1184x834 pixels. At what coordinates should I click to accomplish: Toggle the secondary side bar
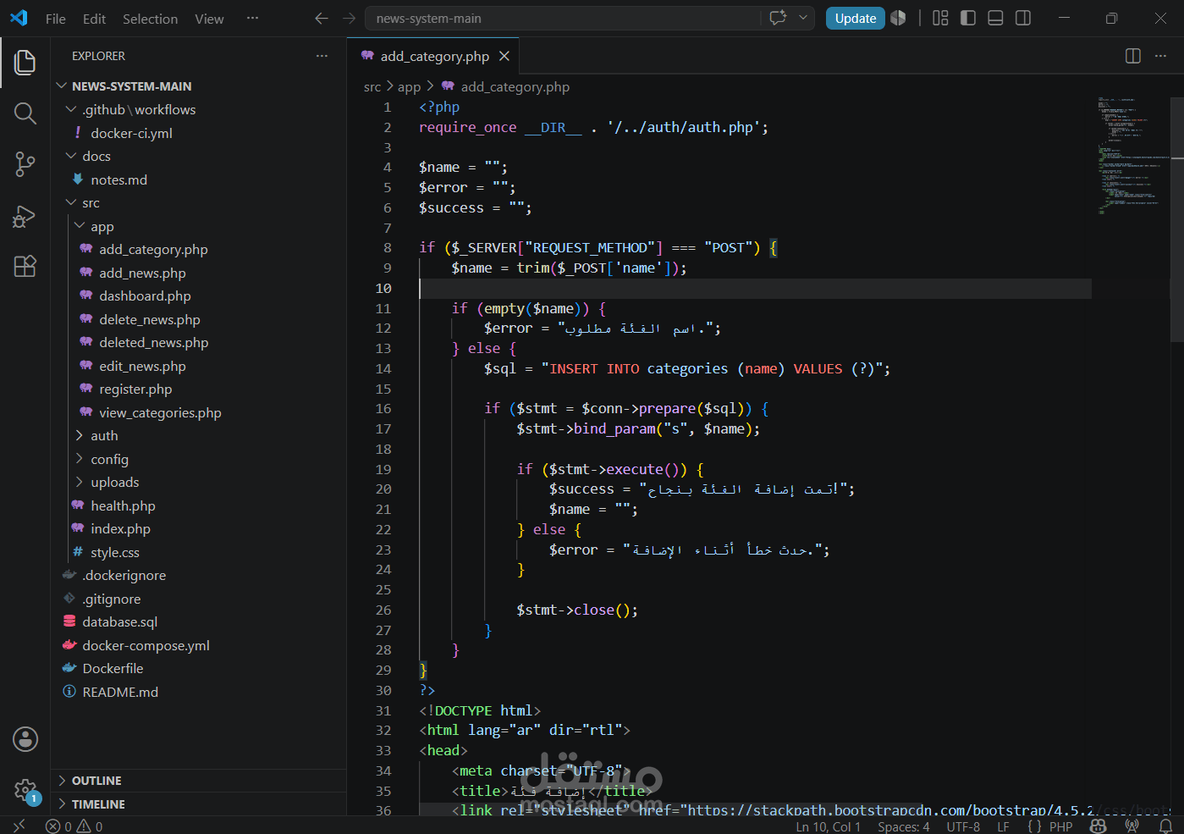pyautogui.click(x=1022, y=18)
